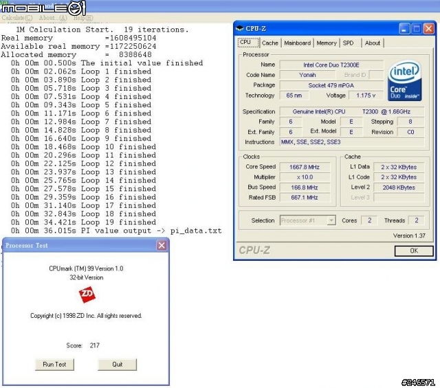440x388 pixels.
Task: Click the Revision value 'C0'
Action: click(410, 132)
